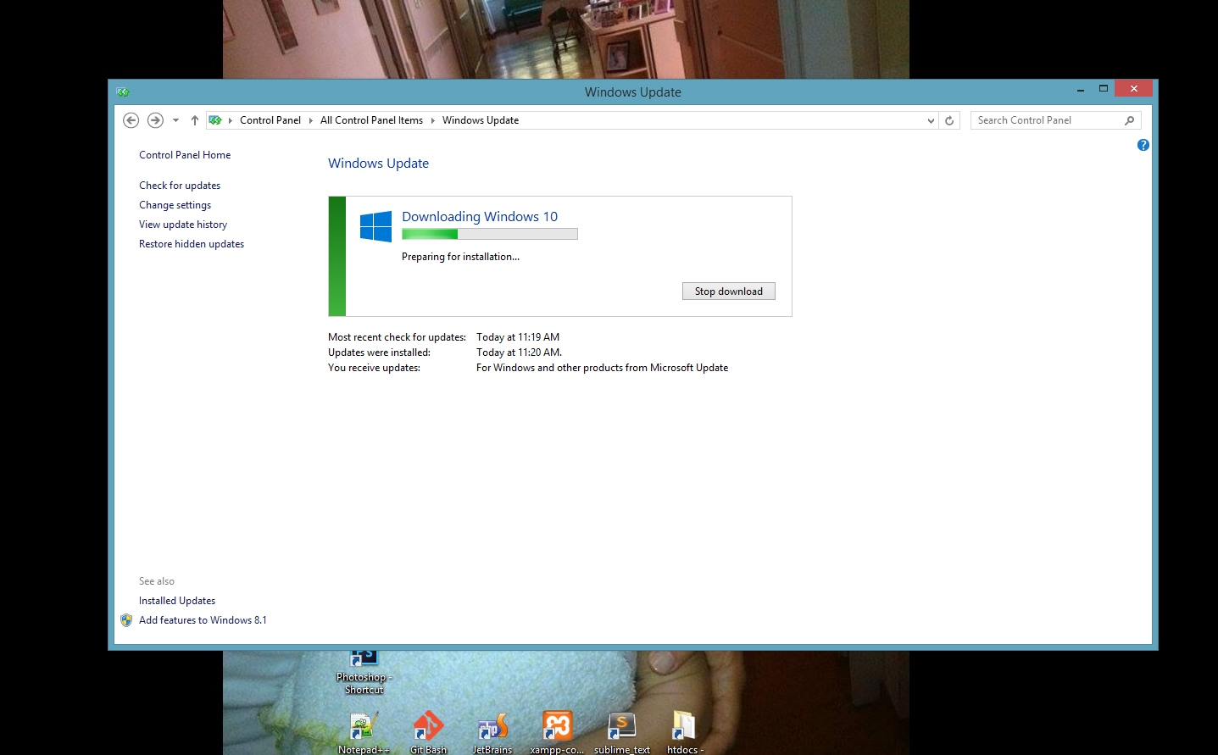The height and width of the screenshot is (755, 1218).
Task: Click Check for updates
Action: pyautogui.click(x=180, y=186)
